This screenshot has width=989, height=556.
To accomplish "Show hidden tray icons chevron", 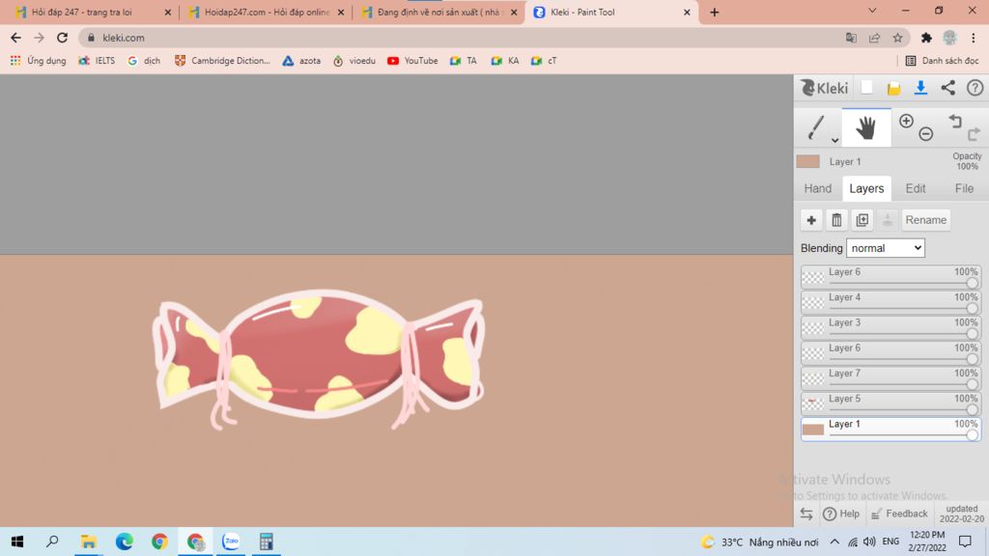I will coord(834,542).
